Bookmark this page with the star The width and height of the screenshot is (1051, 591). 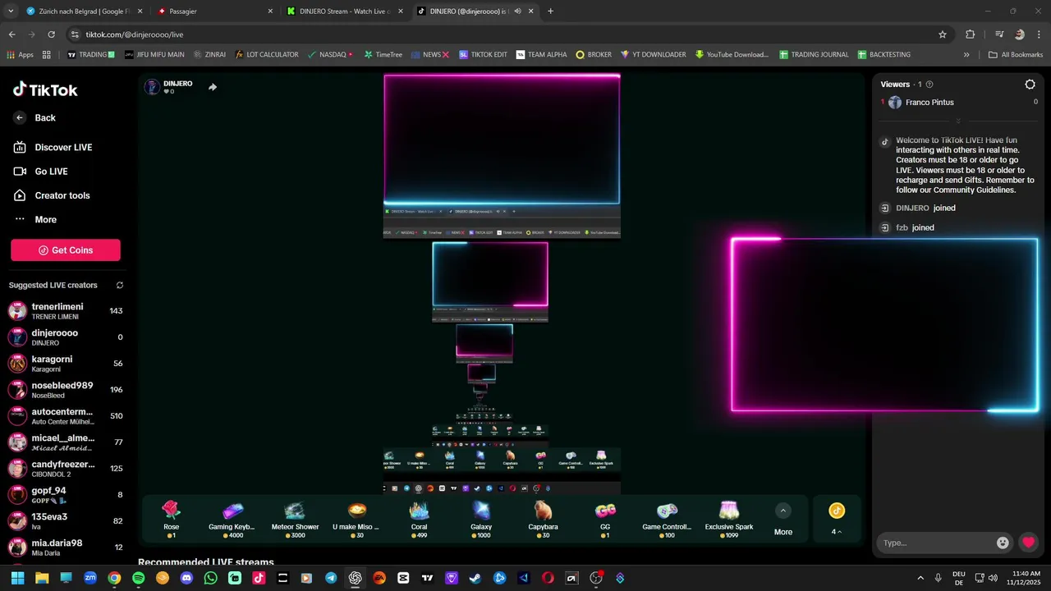point(943,34)
